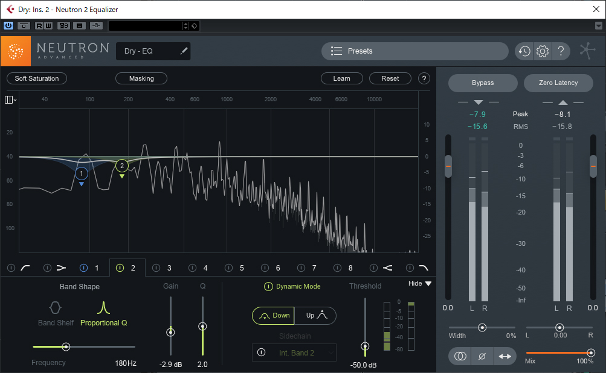Viewport: 606px width, 373px height.
Task: Click the Frequency slider handle
Action: (x=66, y=347)
